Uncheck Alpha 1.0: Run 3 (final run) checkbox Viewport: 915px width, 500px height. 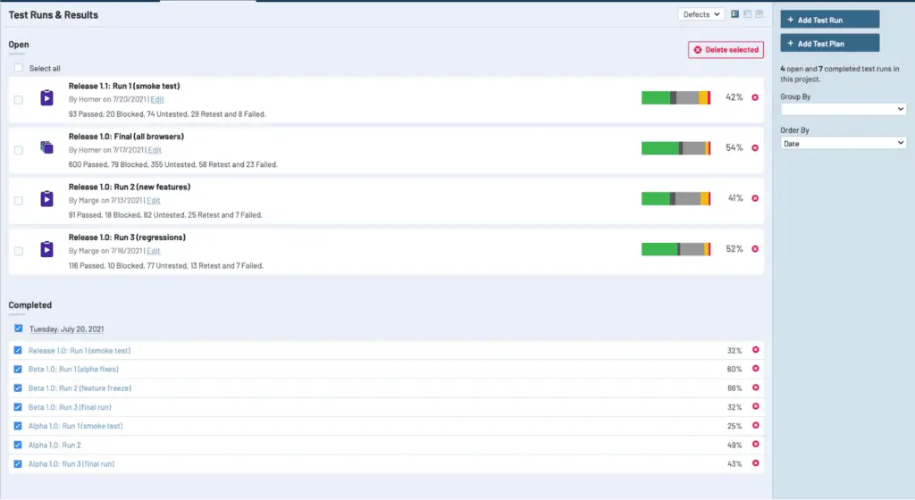18,464
